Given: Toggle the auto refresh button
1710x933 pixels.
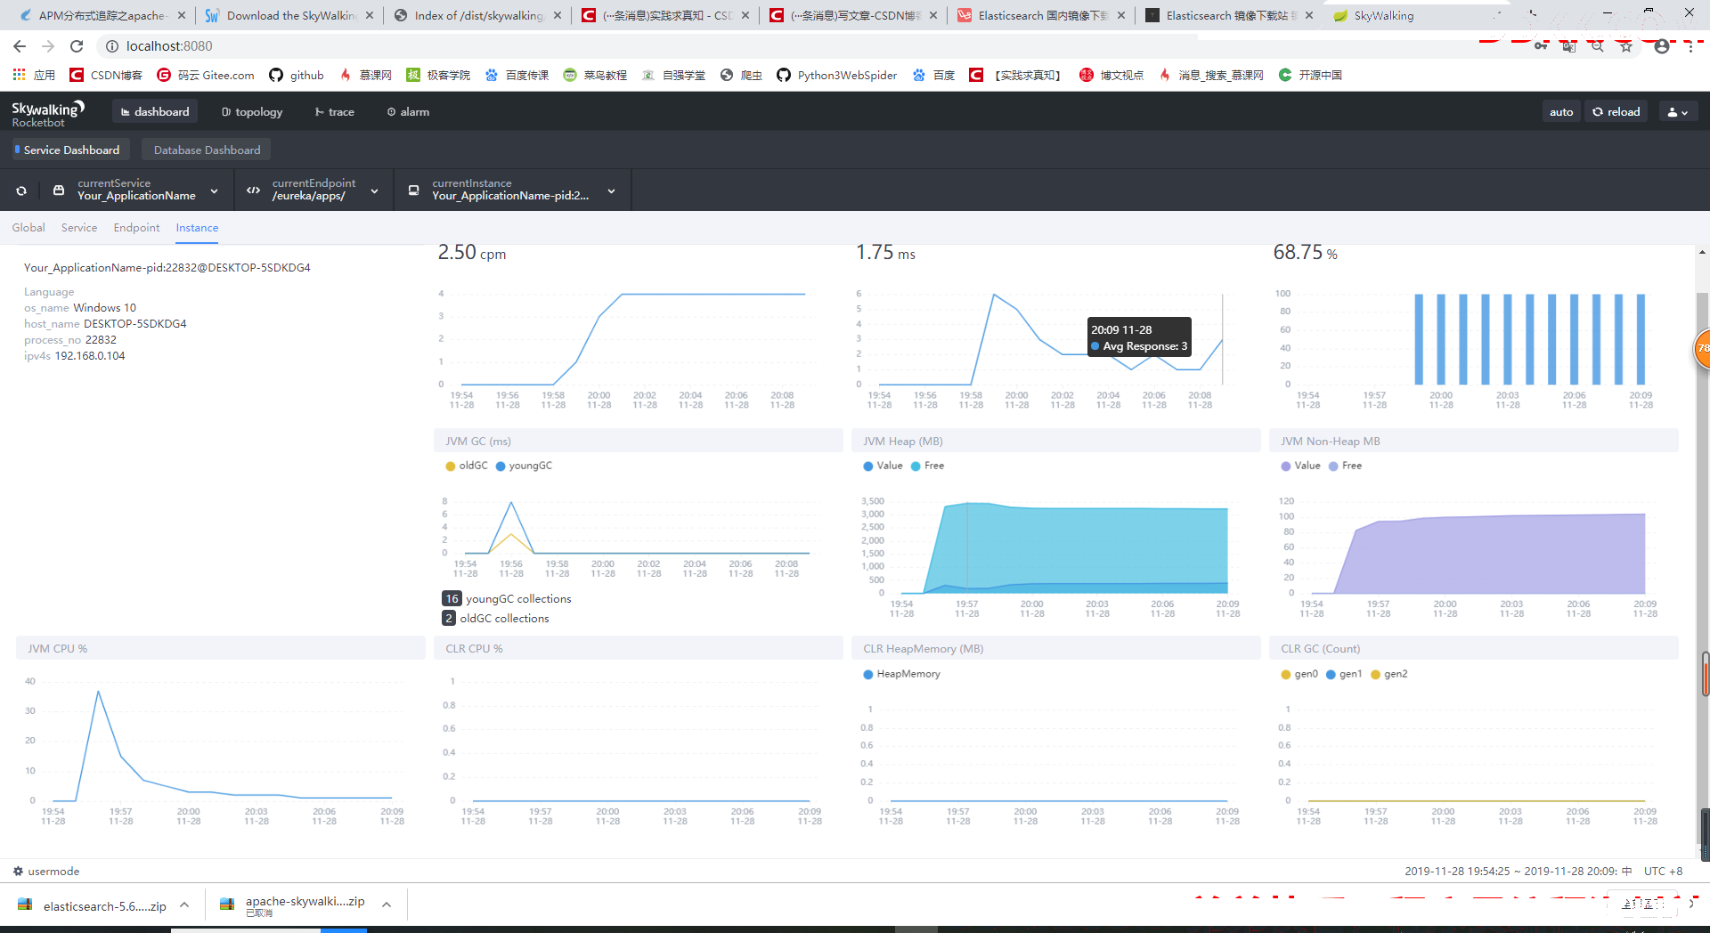Looking at the screenshot, I should click(x=1560, y=112).
